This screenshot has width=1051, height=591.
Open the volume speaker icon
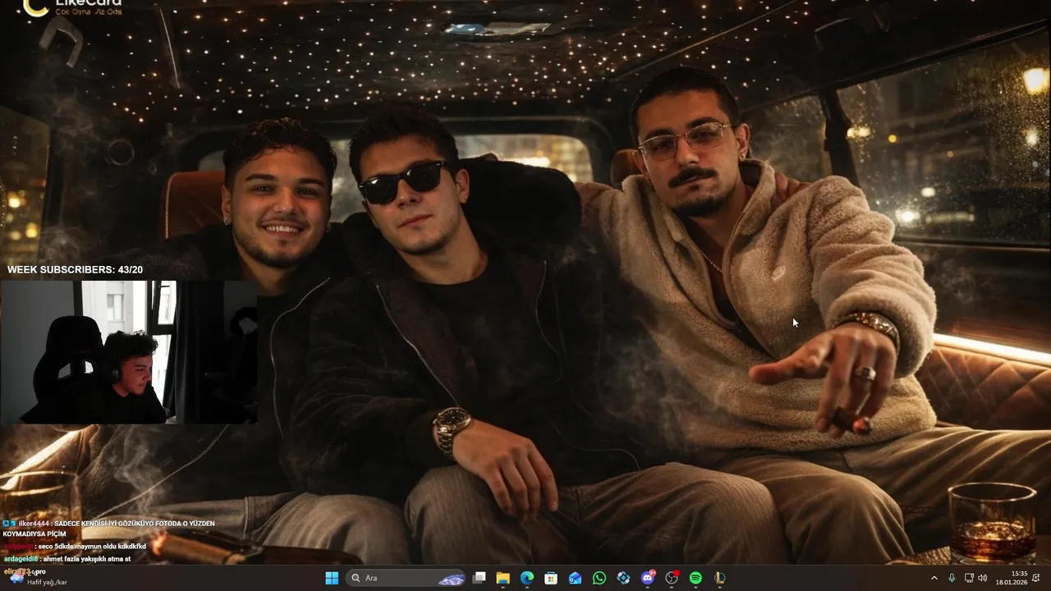click(x=983, y=578)
